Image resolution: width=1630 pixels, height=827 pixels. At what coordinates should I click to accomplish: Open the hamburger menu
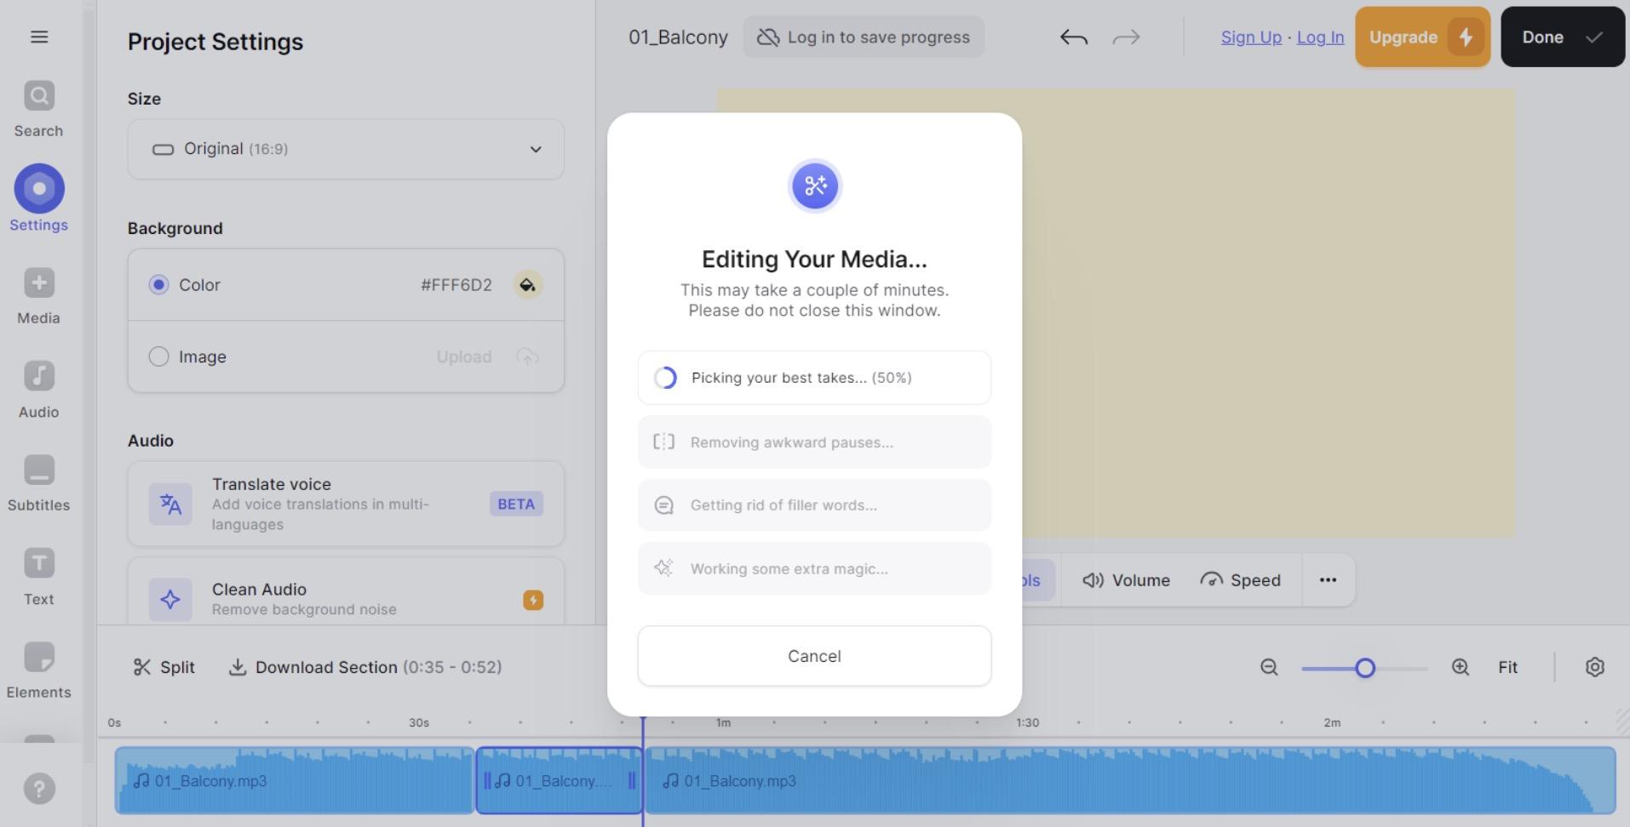(x=39, y=37)
